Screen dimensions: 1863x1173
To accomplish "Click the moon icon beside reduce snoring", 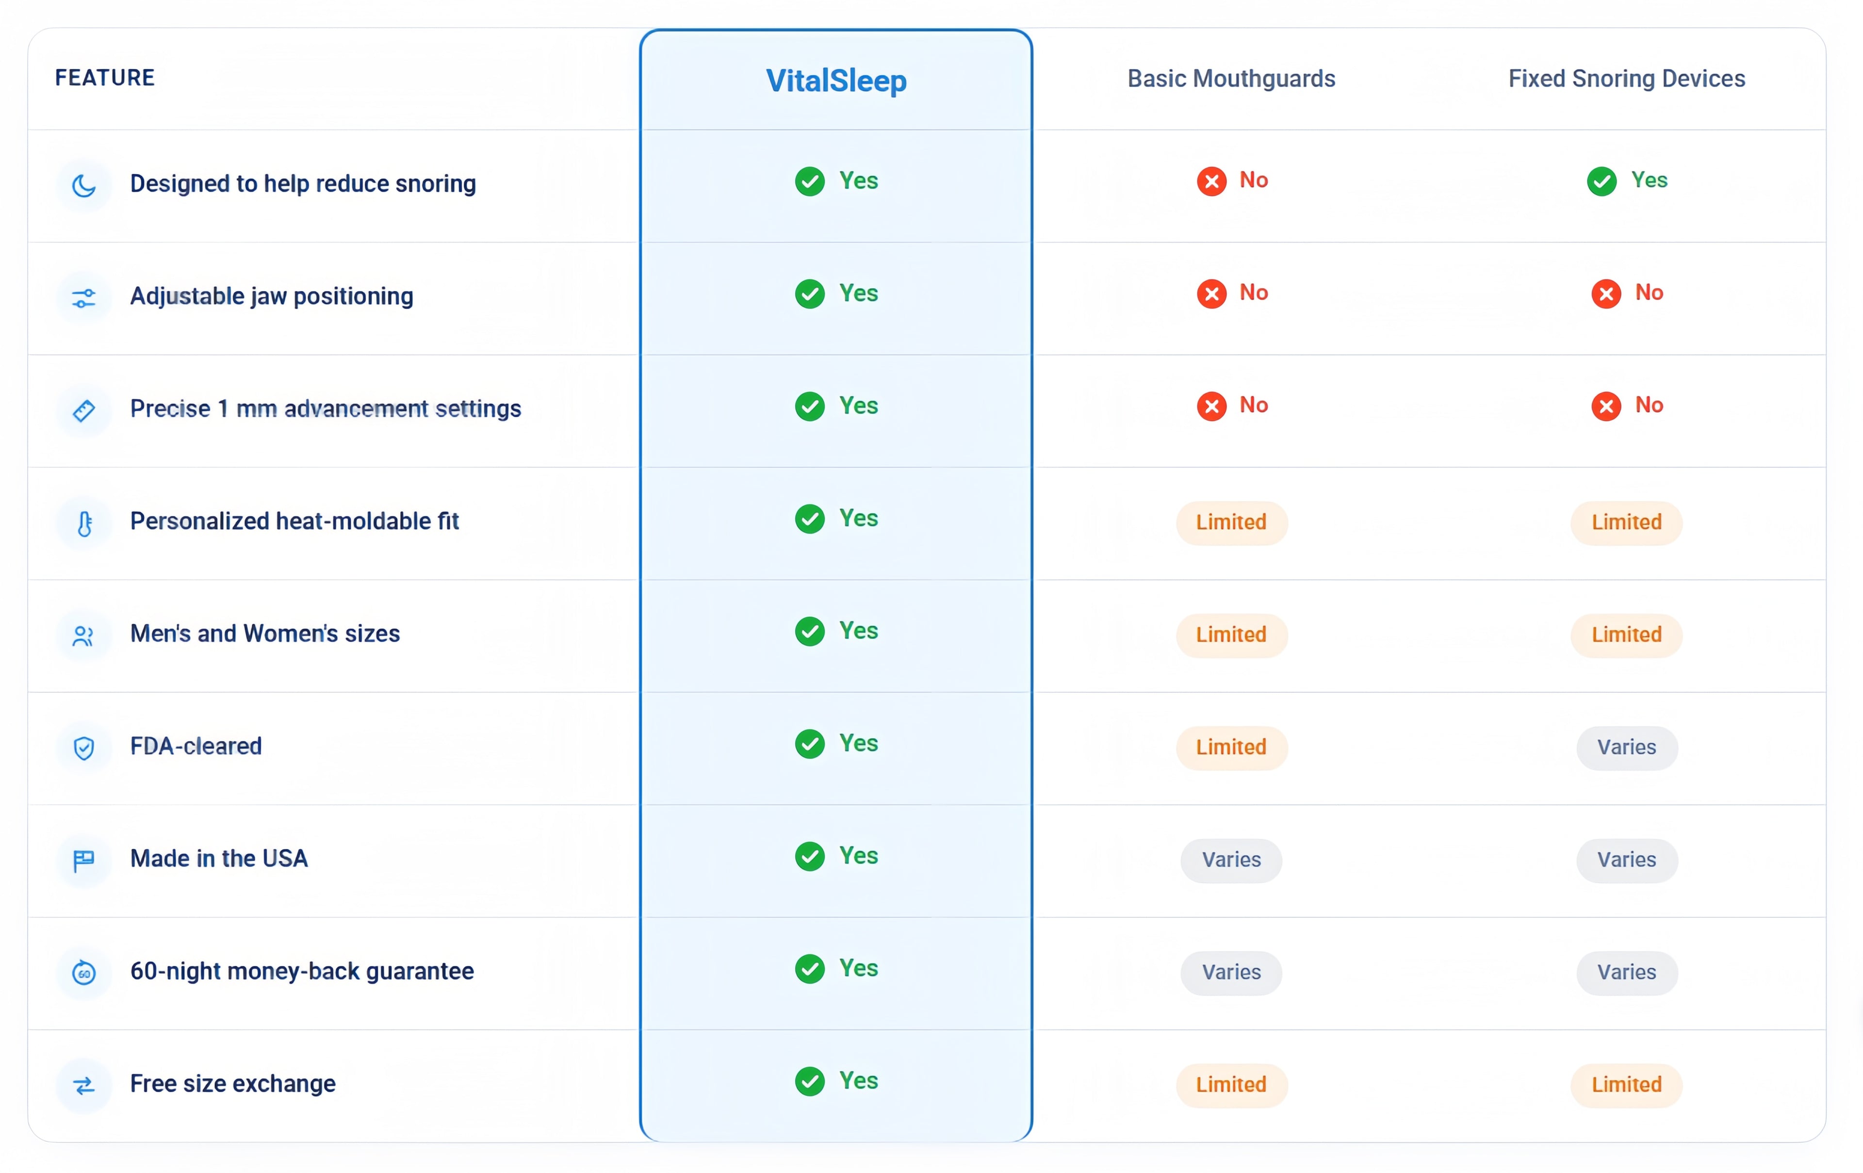I will (83, 185).
